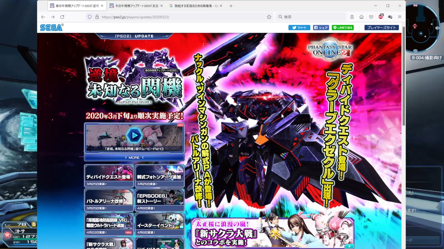Open the browser home page icon
Image resolution: width=444 pixels, height=249 pixels.
coord(362,17)
